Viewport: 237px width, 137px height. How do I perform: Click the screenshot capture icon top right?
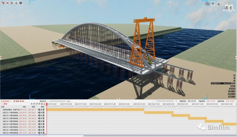point(213,3)
